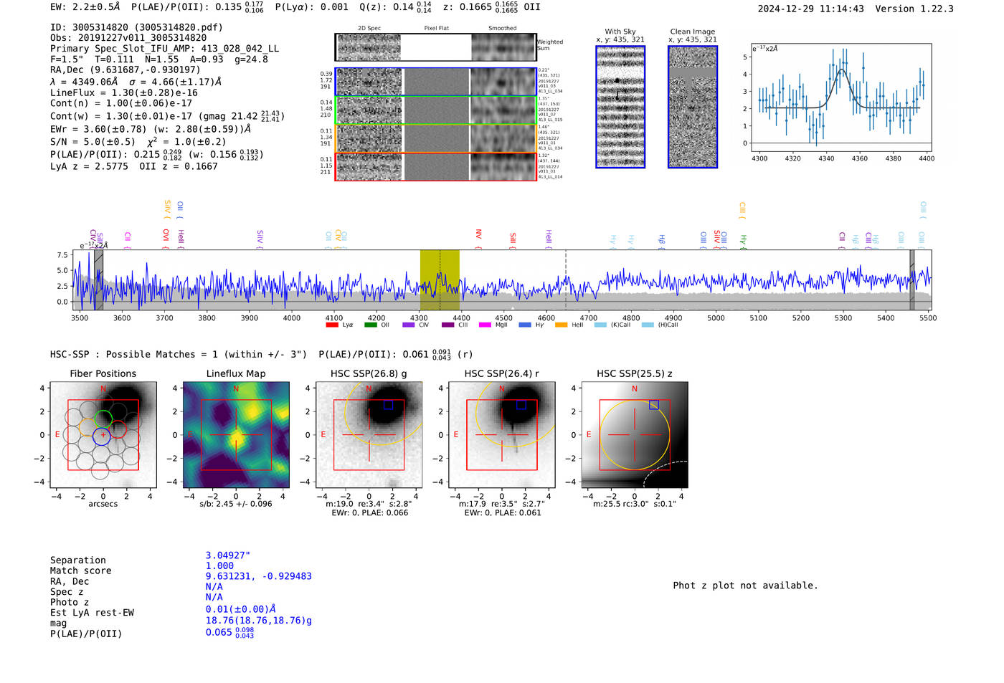The image size is (1004, 683).
Task: Click the With Sky cutout image
Action: pyautogui.click(x=620, y=107)
